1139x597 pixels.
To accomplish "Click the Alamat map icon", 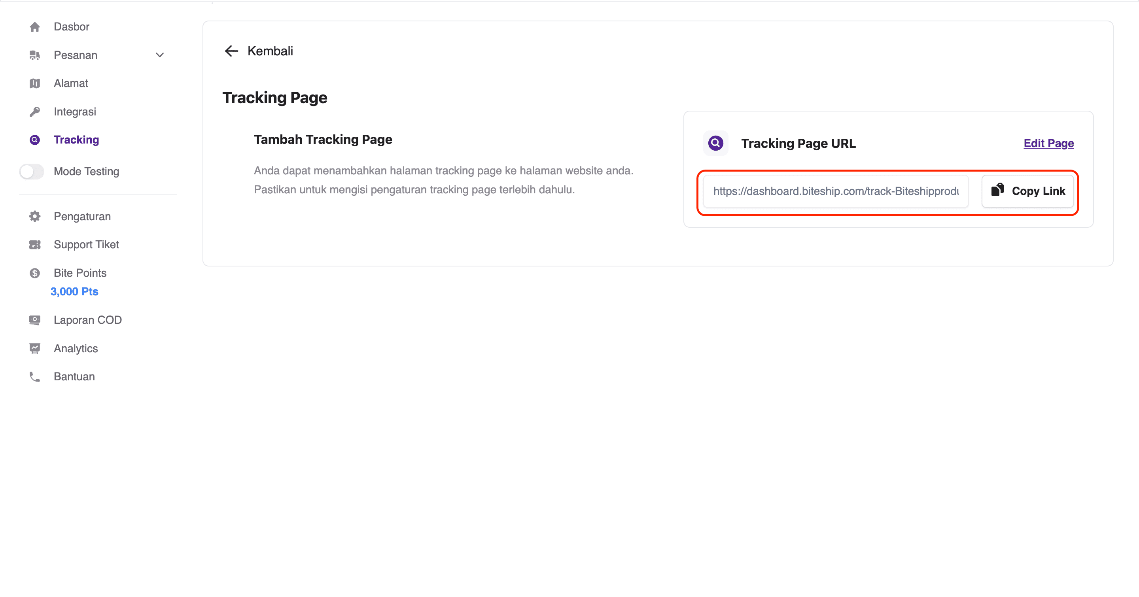I will point(34,83).
